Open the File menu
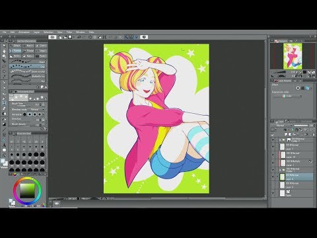The height and width of the screenshot is (238, 317). pos(4,32)
